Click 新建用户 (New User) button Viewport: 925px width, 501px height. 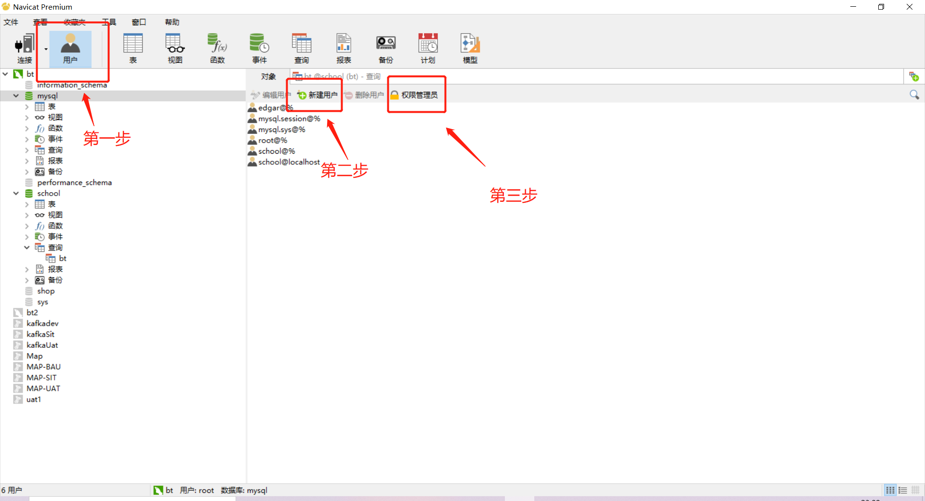point(317,95)
